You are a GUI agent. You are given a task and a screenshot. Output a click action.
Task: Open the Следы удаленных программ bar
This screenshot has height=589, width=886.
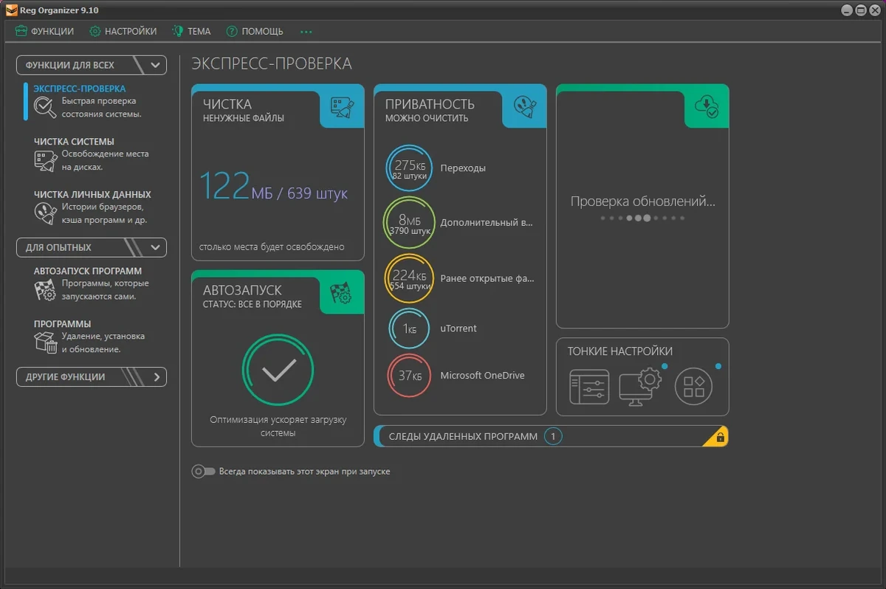click(552, 436)
